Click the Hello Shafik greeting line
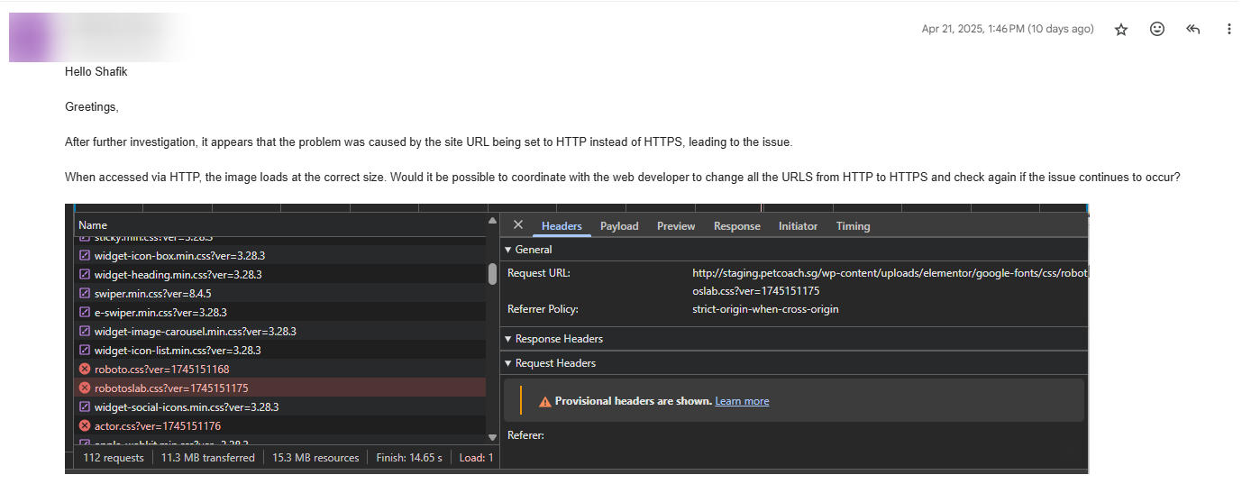The width and height of the screenshot is (1251, 484). tap(96, 71)
